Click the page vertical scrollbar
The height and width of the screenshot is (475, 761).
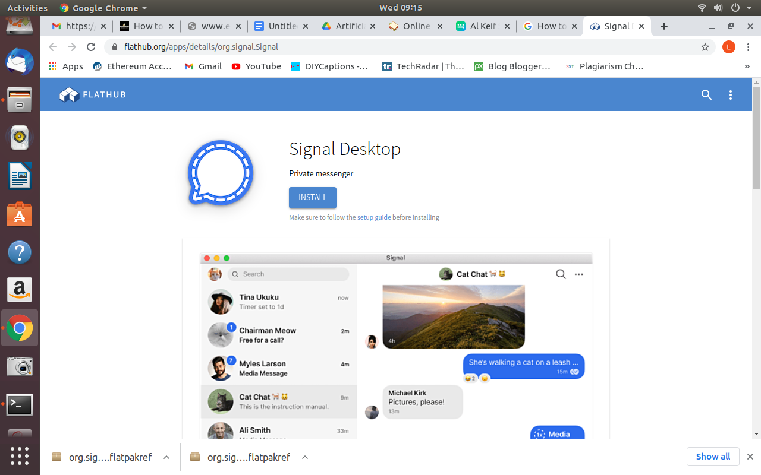756,138
